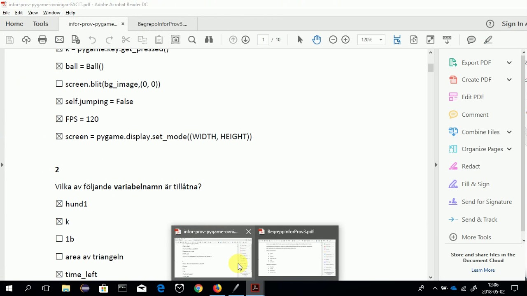Check the 1b checkbox
Viewport: 527px width, 296px height.
(x=59, y=239)
